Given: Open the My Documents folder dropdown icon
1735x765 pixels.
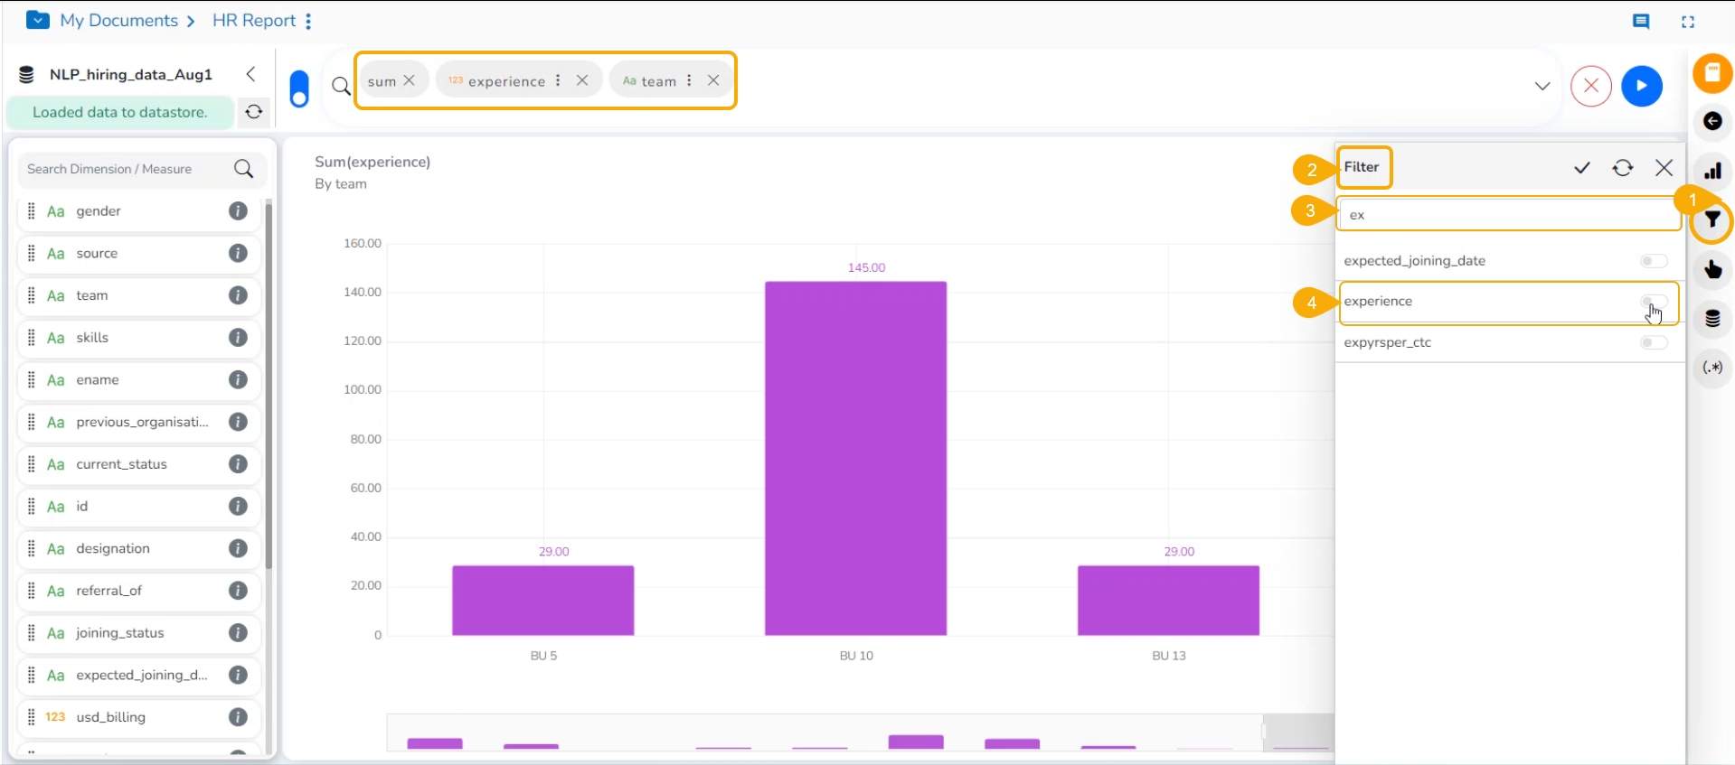Looking at the screenshot, I should pyautogui.click(x=38, y=20).
